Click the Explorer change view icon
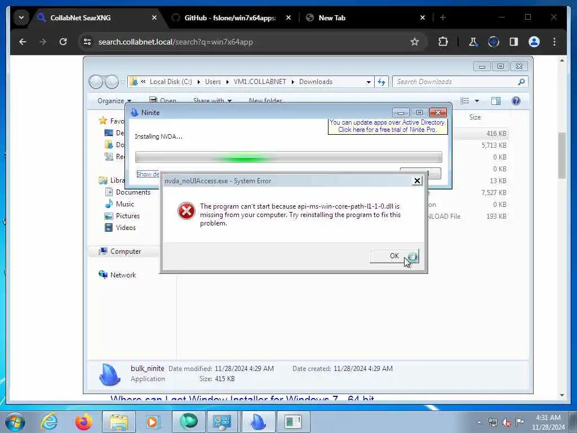The height and width of the screenshot is (433, 577). [x=465, y=101]
